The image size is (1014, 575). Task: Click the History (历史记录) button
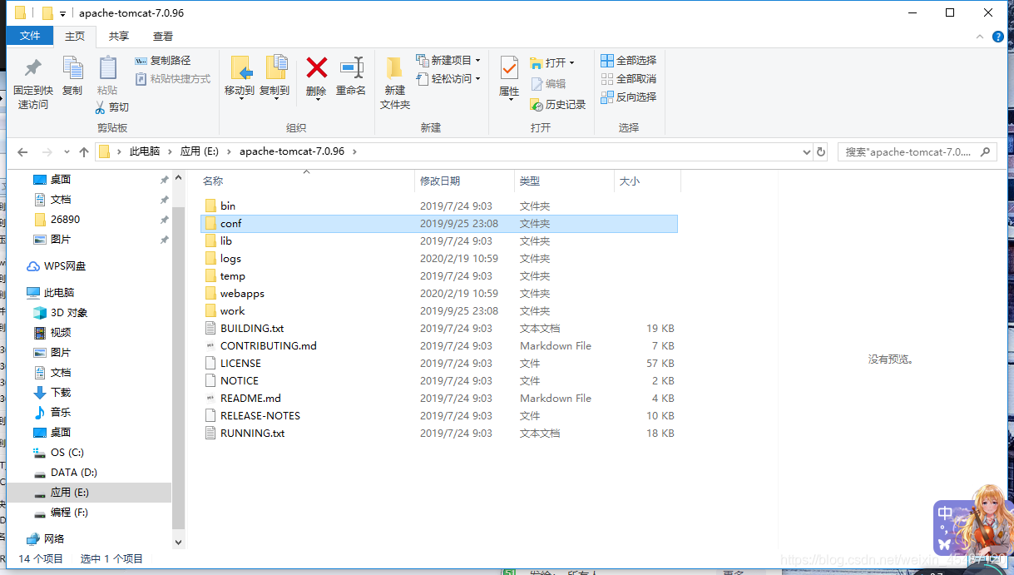(558, 104)
